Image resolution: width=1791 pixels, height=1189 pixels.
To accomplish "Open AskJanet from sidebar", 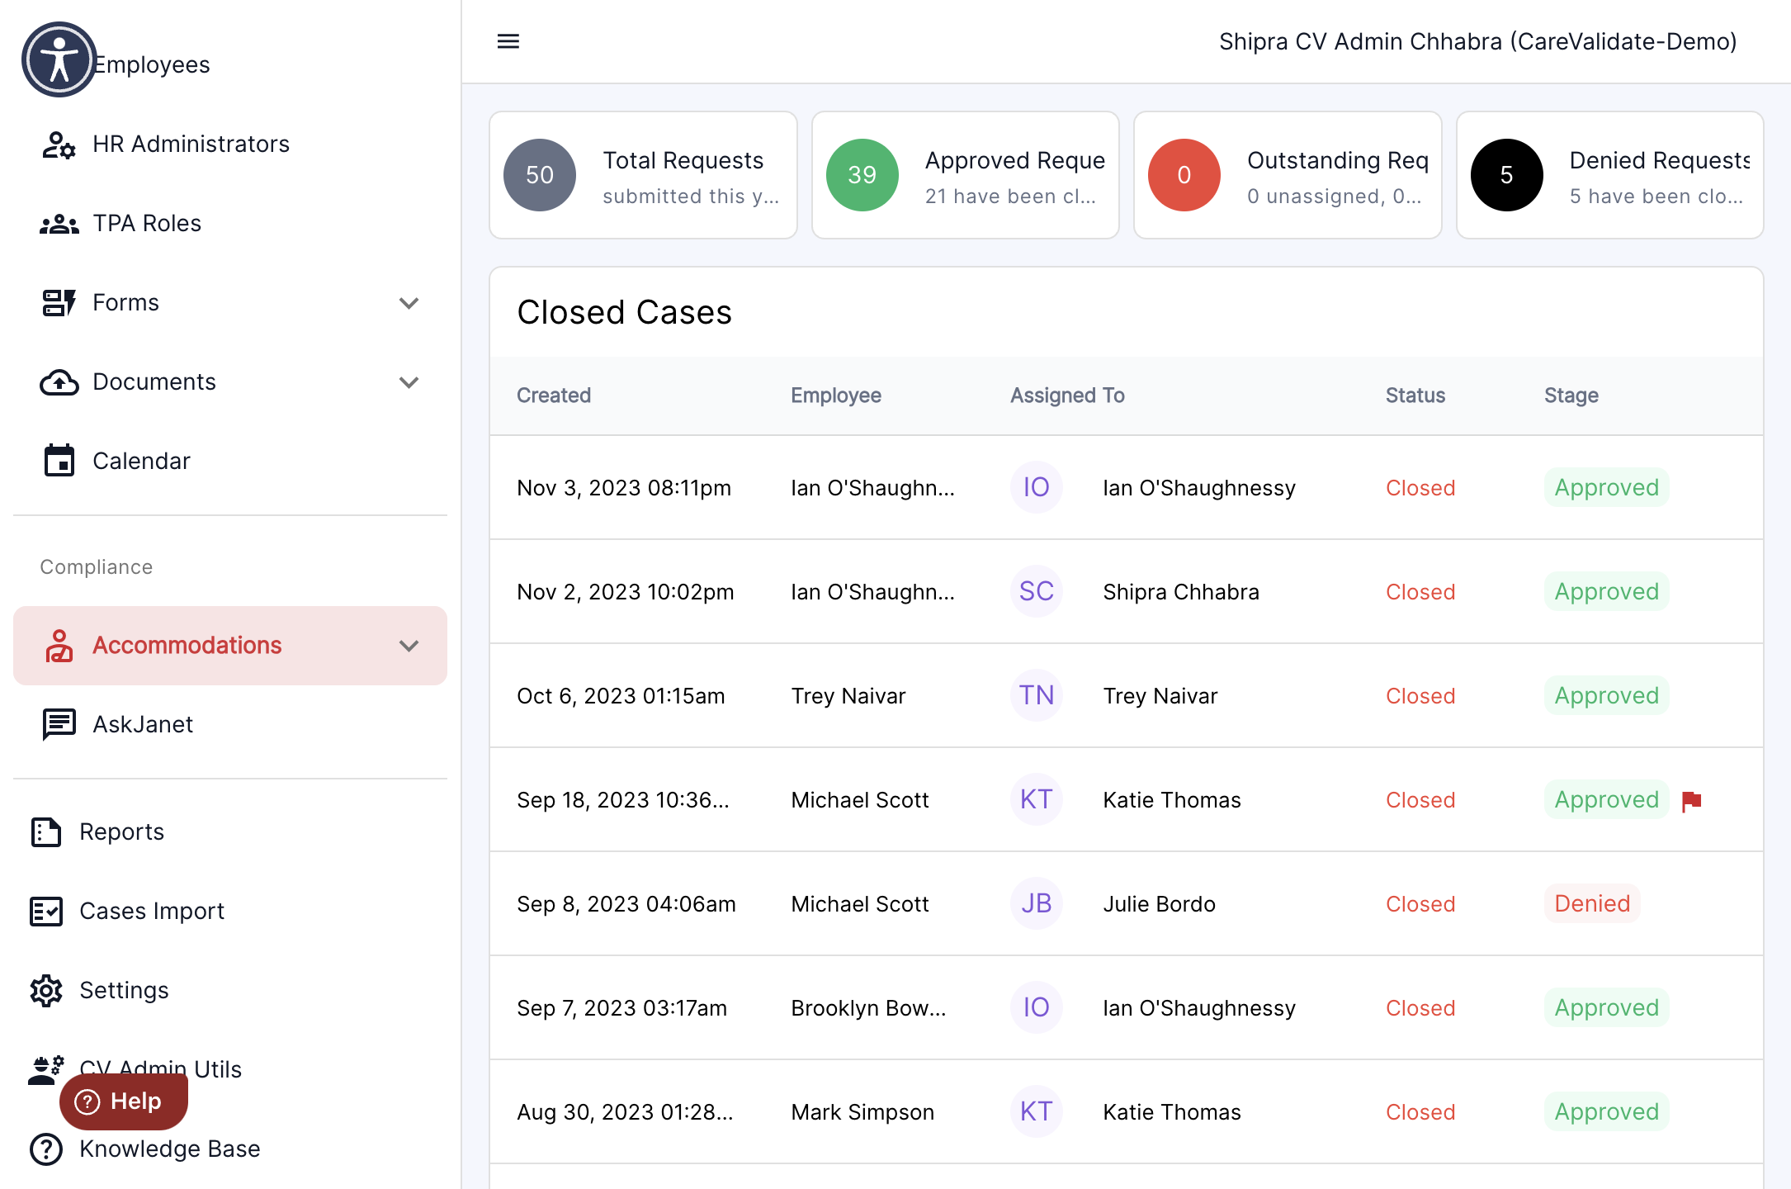I will point(230,725).
